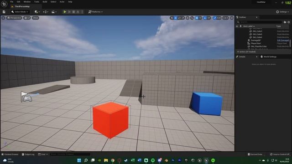Open the File menu

click(x=11, y=2)
